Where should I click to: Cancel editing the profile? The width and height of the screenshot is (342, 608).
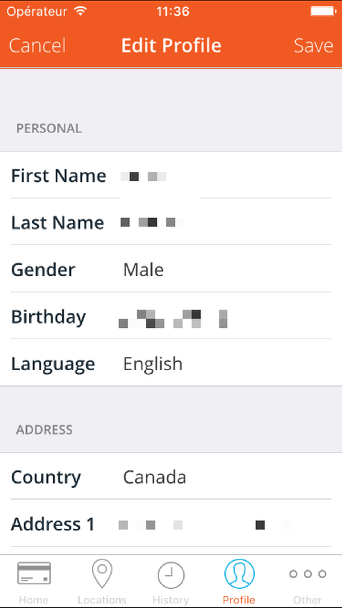(37, 45)
